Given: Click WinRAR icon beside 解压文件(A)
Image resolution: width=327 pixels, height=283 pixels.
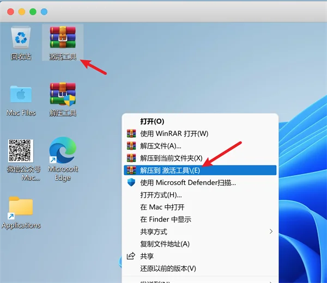Looking at the screenshot, I should pyautogui.click(x=131, y=146).
